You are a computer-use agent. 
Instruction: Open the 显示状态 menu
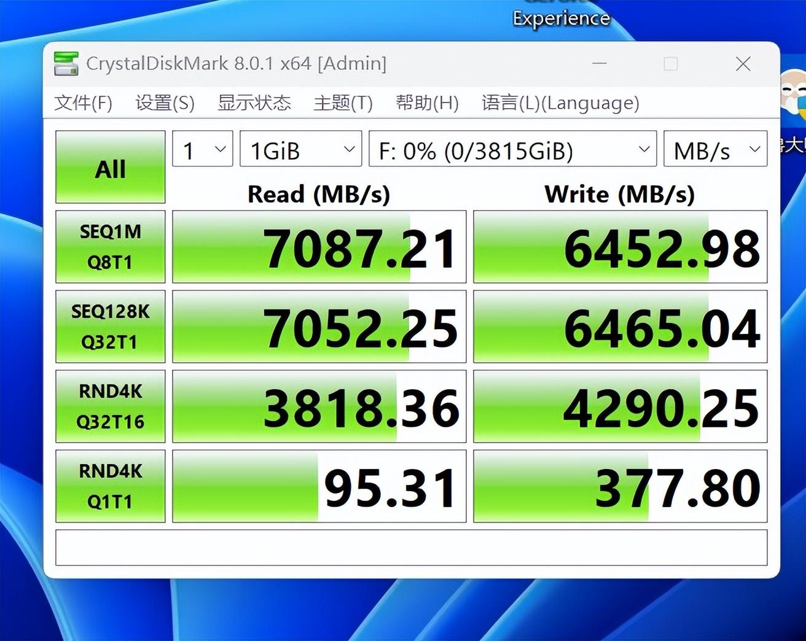click(x=254, y=103)
